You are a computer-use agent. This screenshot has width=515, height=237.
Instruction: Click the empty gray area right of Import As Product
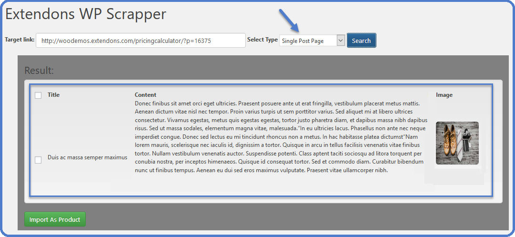(286, 219)
